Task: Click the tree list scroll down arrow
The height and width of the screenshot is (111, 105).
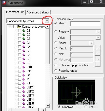Action: click(48, 106)
